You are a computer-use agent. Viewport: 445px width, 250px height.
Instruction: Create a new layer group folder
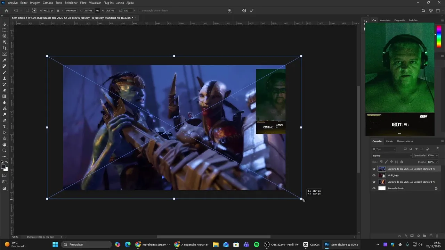point(424,236)
